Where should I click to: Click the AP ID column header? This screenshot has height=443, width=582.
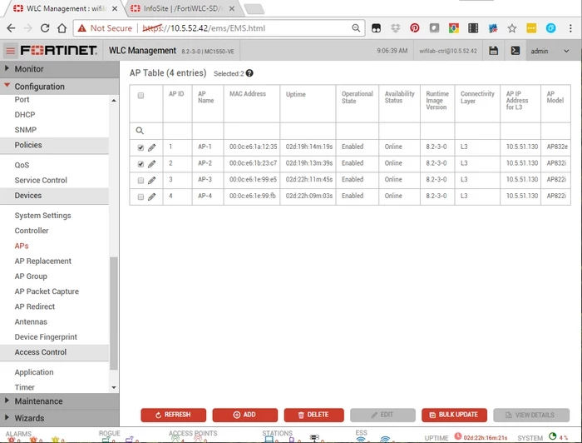click(176, 93)
